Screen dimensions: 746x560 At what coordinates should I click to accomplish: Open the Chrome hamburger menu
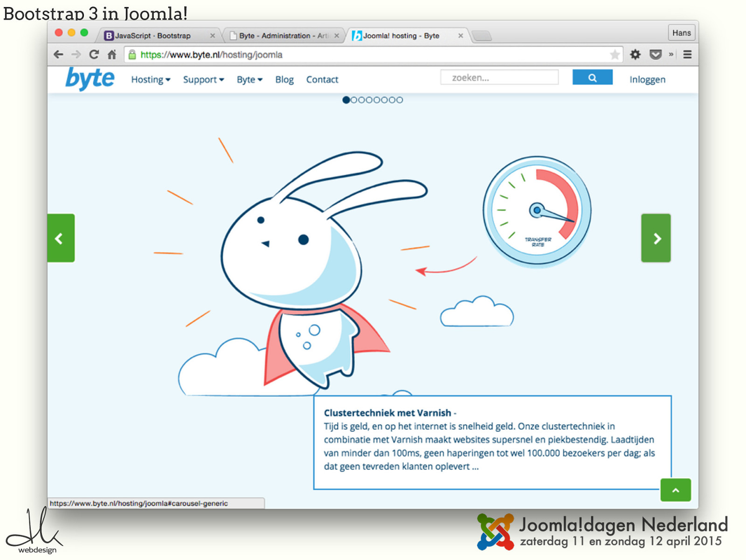687,55
